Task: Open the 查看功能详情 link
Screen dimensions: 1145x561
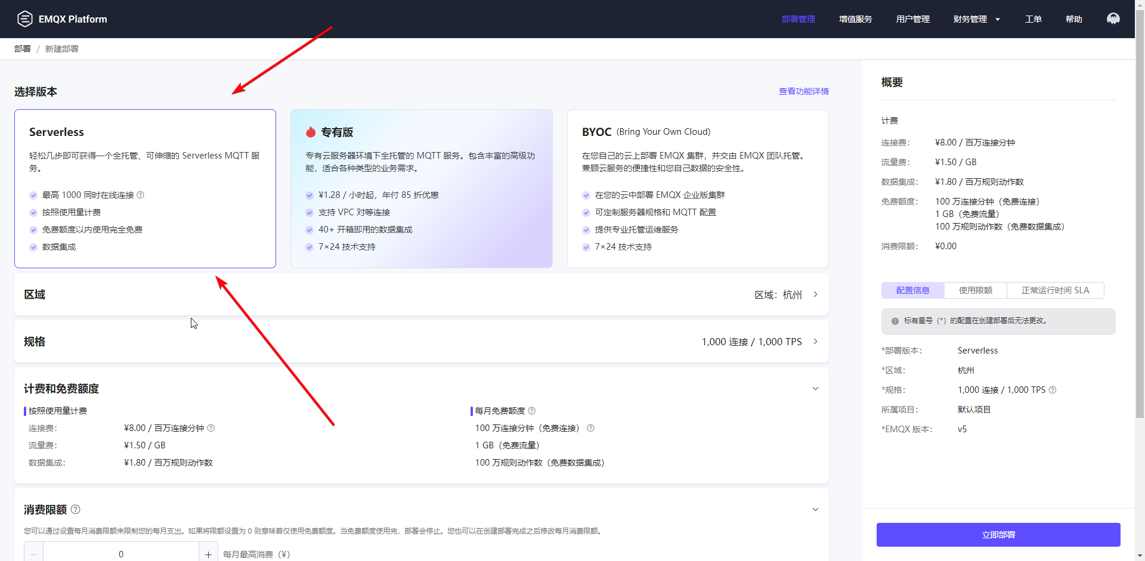Action: [x=803, y=91]
